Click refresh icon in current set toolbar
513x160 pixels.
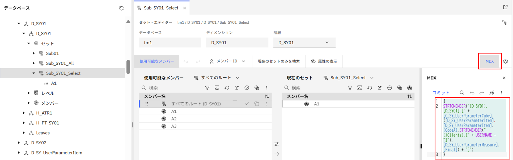pos(370,88)
